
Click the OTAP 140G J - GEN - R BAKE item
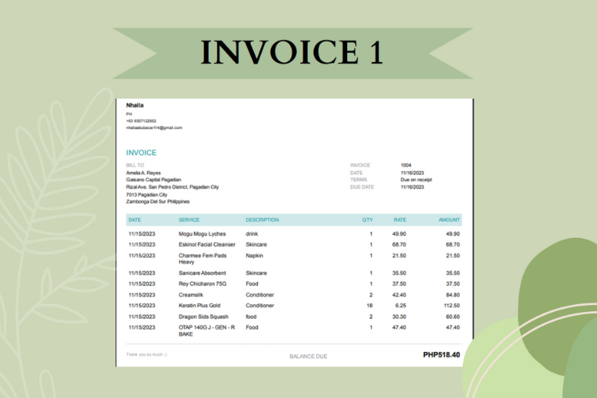point(207,330)
